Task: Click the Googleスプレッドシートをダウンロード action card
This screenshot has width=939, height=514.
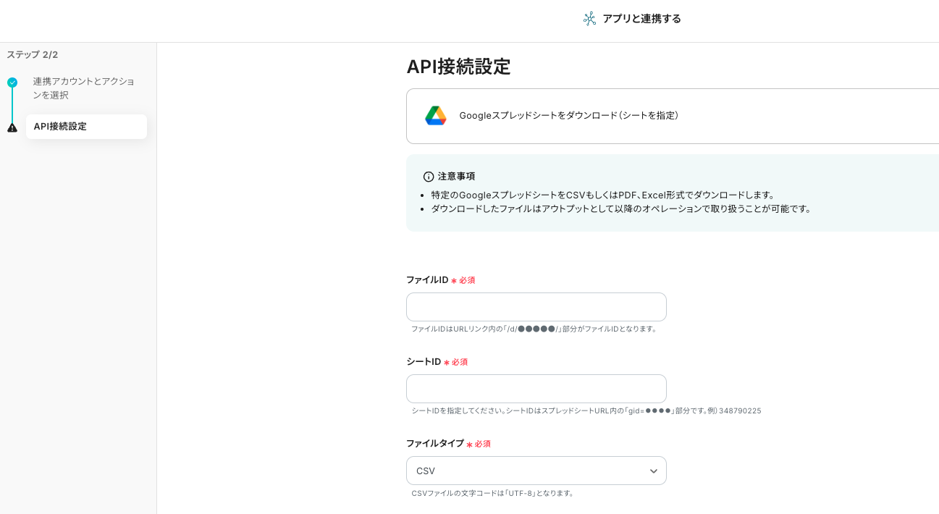Action: click(672, 116)
